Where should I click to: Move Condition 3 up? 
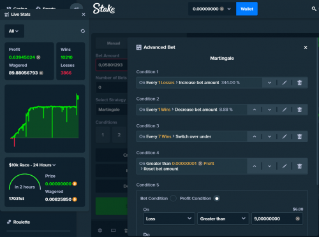point(255,136)
